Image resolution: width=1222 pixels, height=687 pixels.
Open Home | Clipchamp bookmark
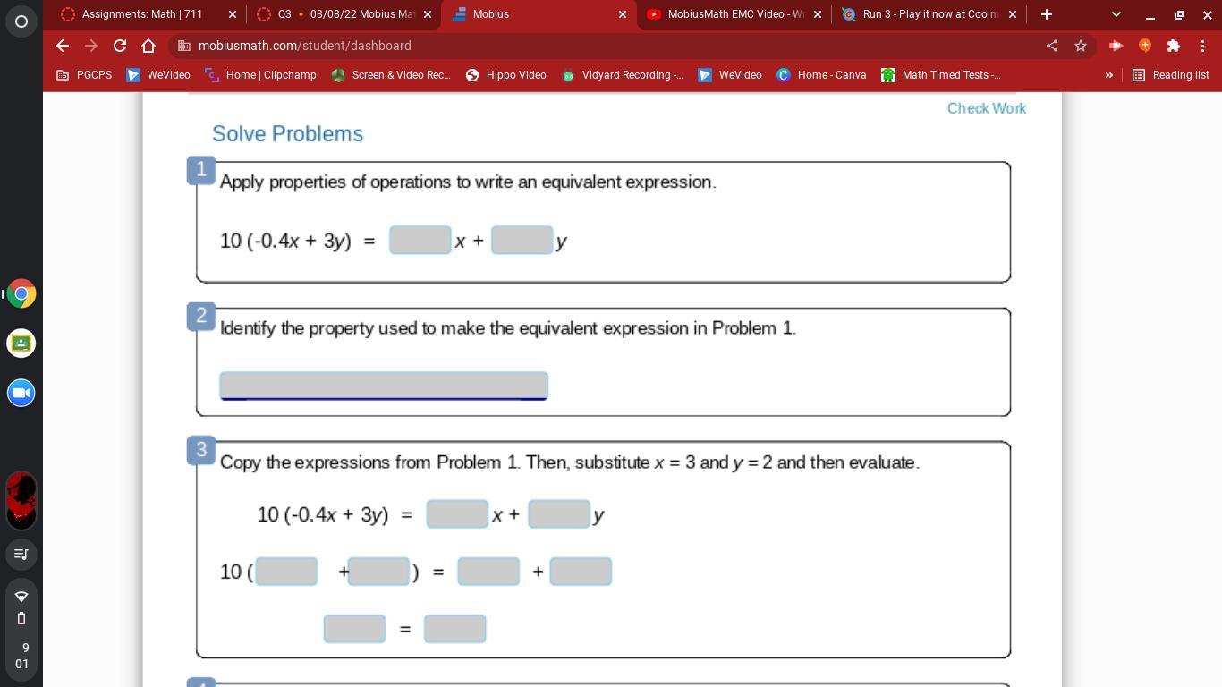(x=260, y=75)
